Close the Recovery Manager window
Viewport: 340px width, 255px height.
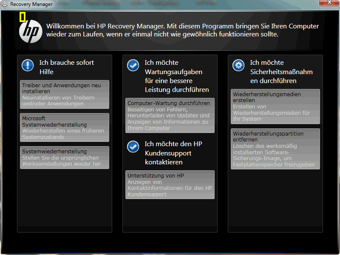click(x=329, y=3)
